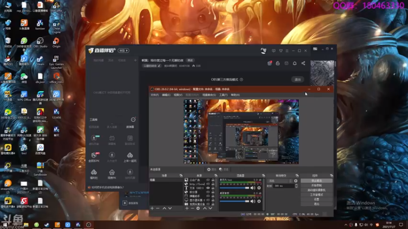
Task: Click 退出 button beside OBS第三方推流模式
Action: click(x=297, y=79)
